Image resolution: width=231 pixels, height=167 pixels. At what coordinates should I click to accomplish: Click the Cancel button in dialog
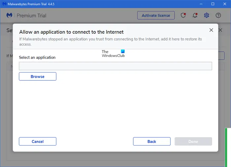pos(38,141)
